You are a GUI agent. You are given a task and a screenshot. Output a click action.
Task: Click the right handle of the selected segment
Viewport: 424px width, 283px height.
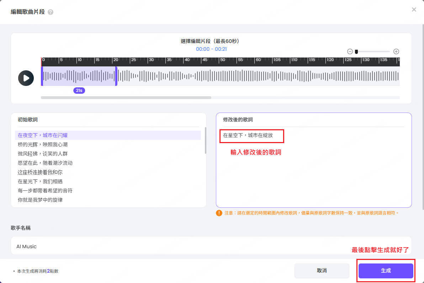tap(116, 76)
